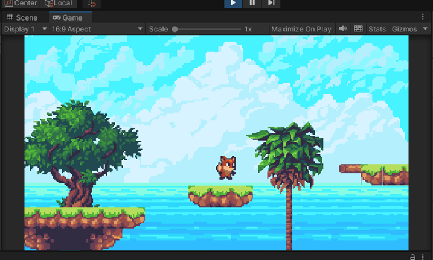The width and height of the screenshot is (433, 260).
Task: Toggle Local handle rotation button
Action: pyautogui.click(x=58, y=3)
